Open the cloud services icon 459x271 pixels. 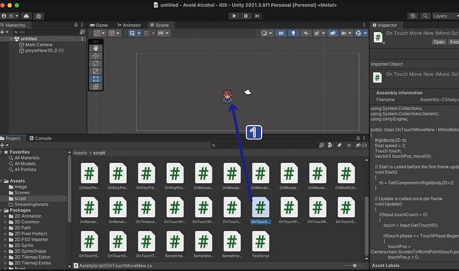click(x=26, y=16)
